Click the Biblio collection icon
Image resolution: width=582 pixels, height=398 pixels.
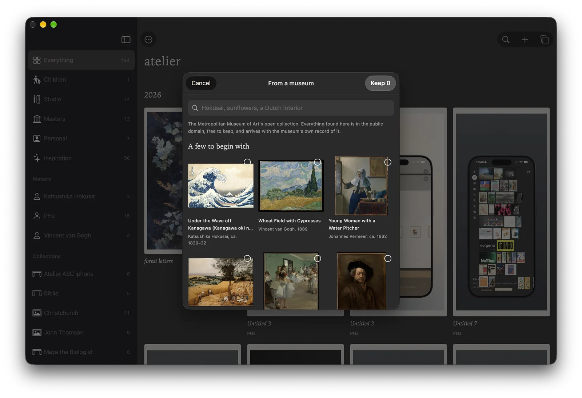click(37, 293)
